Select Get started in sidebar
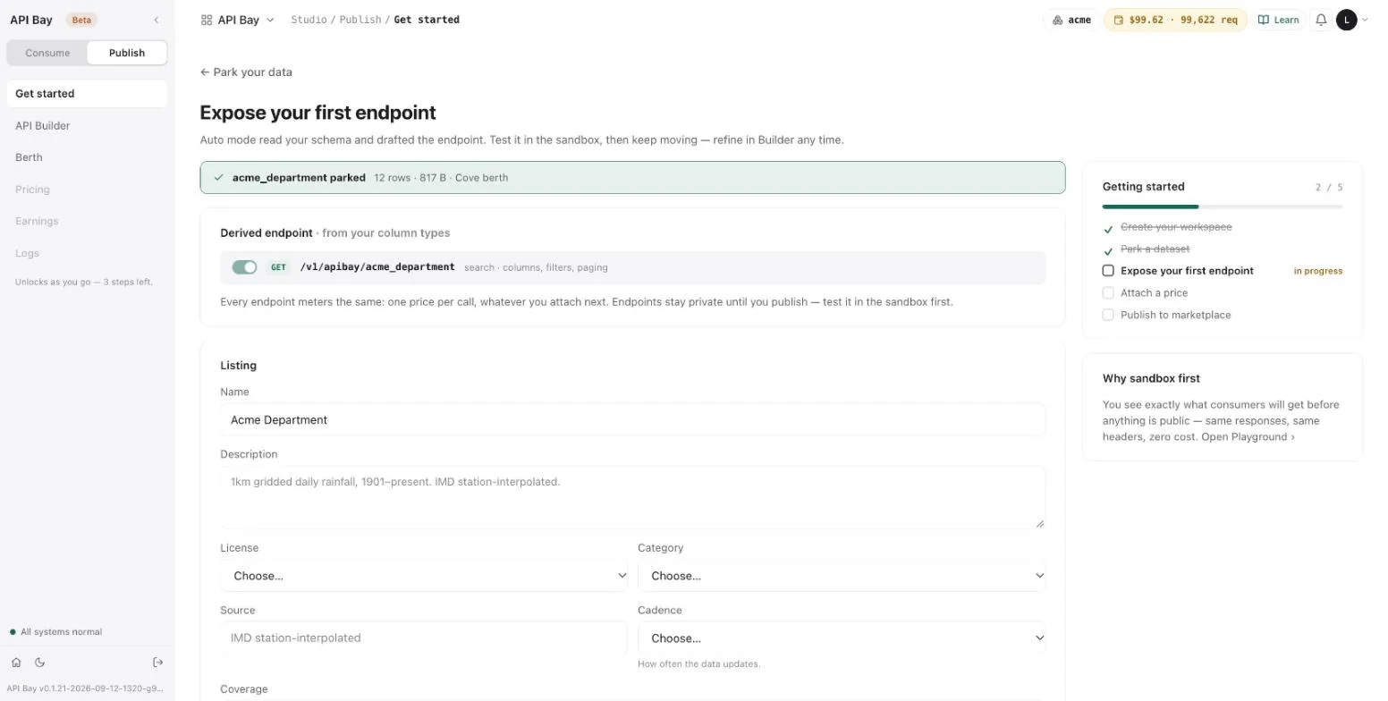This screenshot has width=1388, height=701. pyautogui.click(x=87, y=94)
